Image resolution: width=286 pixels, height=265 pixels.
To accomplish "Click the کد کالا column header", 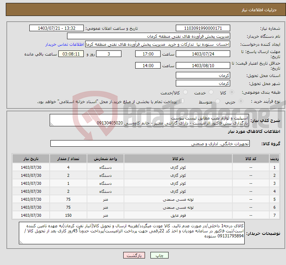I will pyautogui.click(x=250, y=159).
